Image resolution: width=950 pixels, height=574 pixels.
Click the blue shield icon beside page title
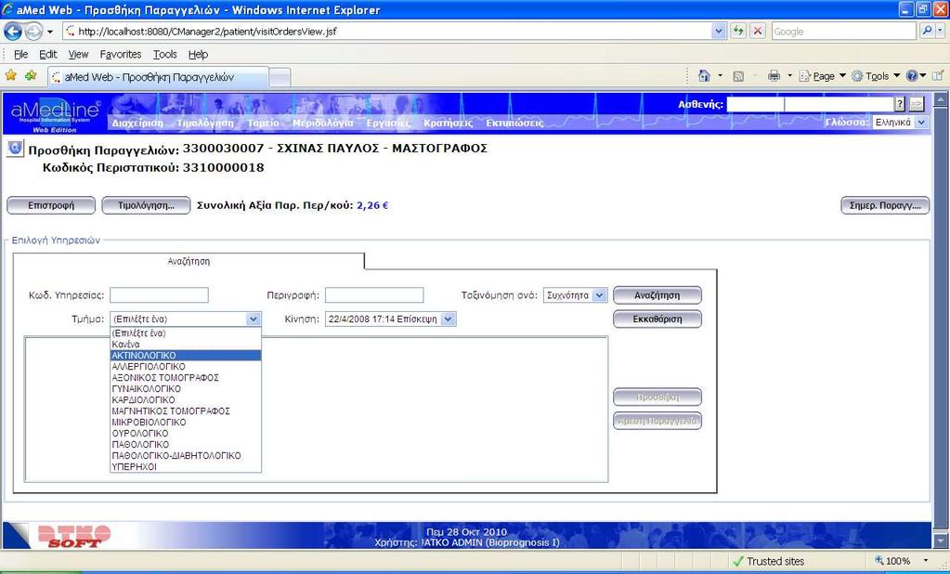click(15, 148)
